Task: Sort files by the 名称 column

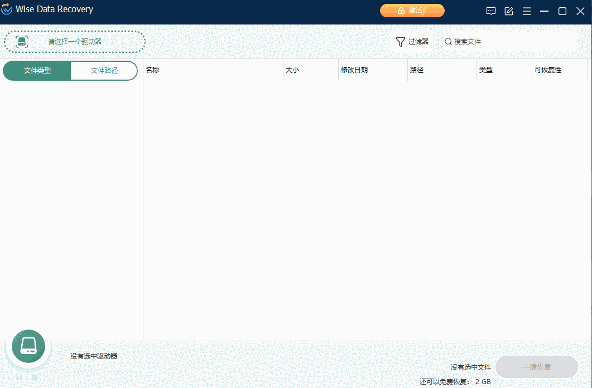Action: click(153, 70)
